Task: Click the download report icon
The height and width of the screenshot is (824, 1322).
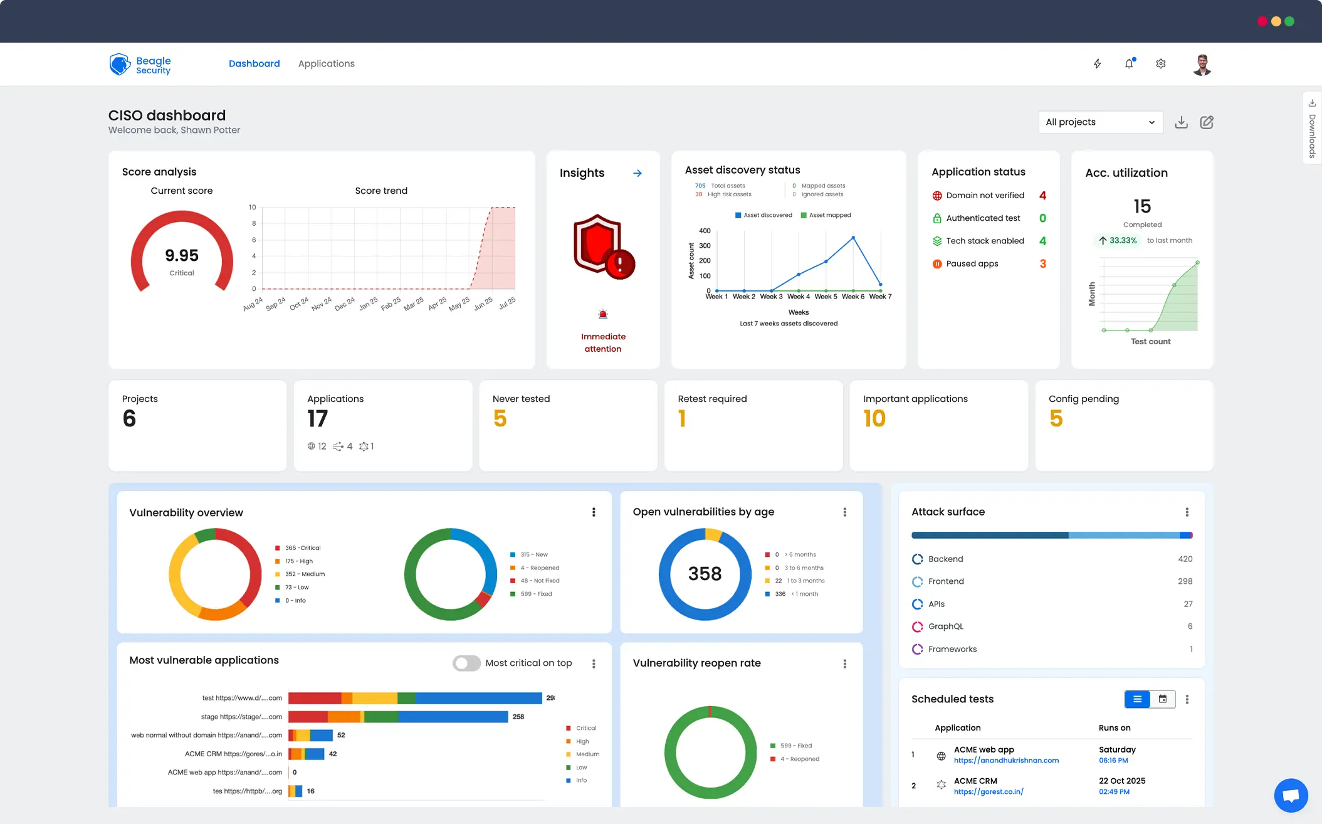Action: click(1181, 122)
